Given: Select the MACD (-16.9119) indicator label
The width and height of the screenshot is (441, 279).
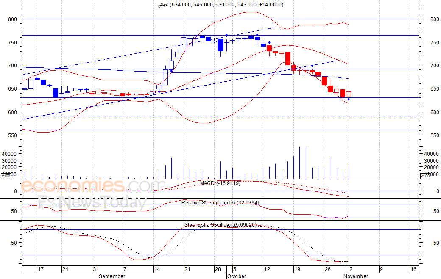Looking at the screenshot, I should 220,183.
